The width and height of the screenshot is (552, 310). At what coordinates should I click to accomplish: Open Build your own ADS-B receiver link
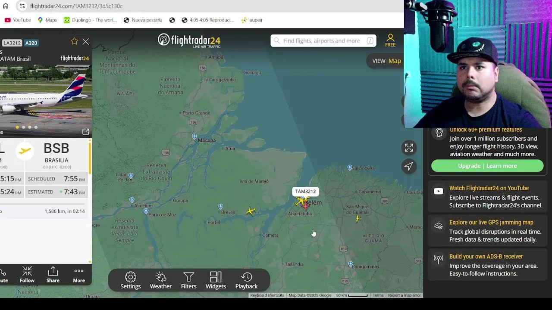pos(486,257)
